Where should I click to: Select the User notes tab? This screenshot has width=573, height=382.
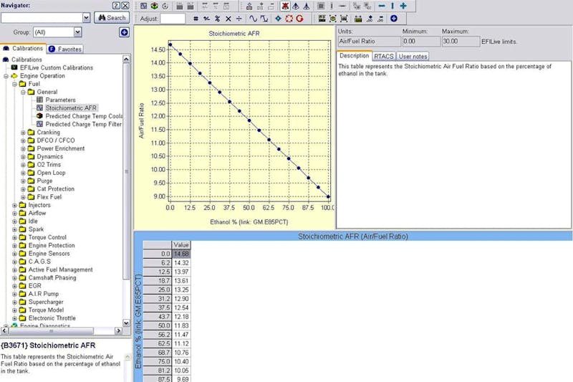coord(413,56)
